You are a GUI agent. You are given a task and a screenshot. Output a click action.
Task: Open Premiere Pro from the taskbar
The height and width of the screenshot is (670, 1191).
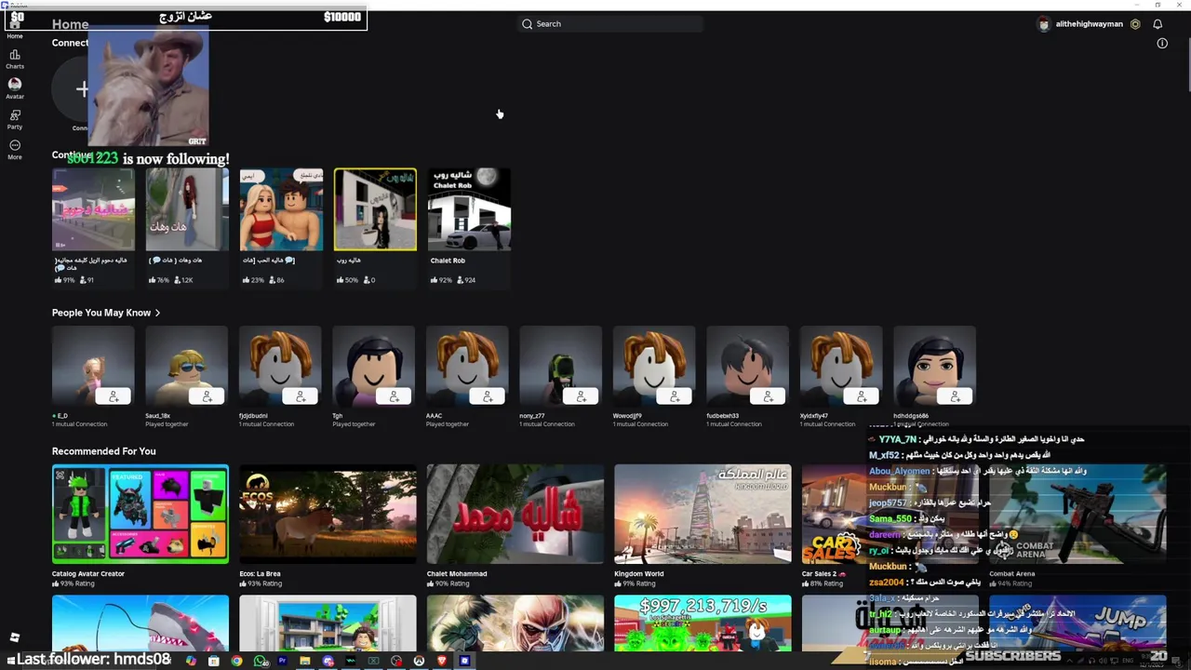coord(282,661)
